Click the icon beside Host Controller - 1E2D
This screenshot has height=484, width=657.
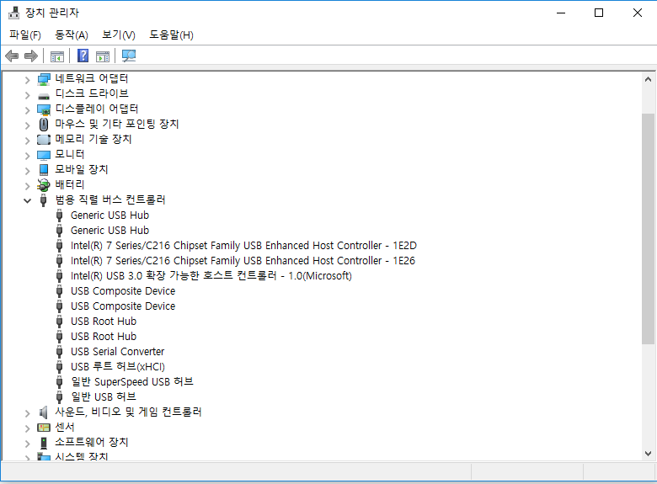(x=60, y=246)
